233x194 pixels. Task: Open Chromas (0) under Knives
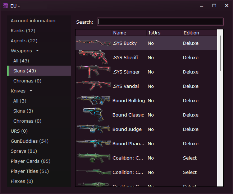tap(27, 121)
